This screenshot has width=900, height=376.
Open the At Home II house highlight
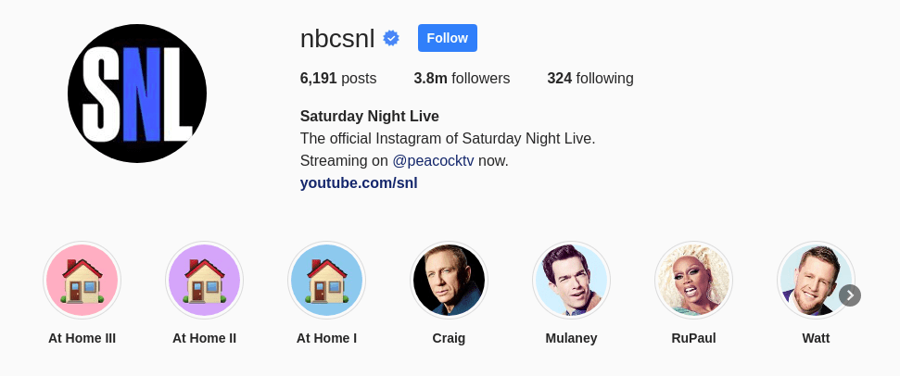pos(204,281)
